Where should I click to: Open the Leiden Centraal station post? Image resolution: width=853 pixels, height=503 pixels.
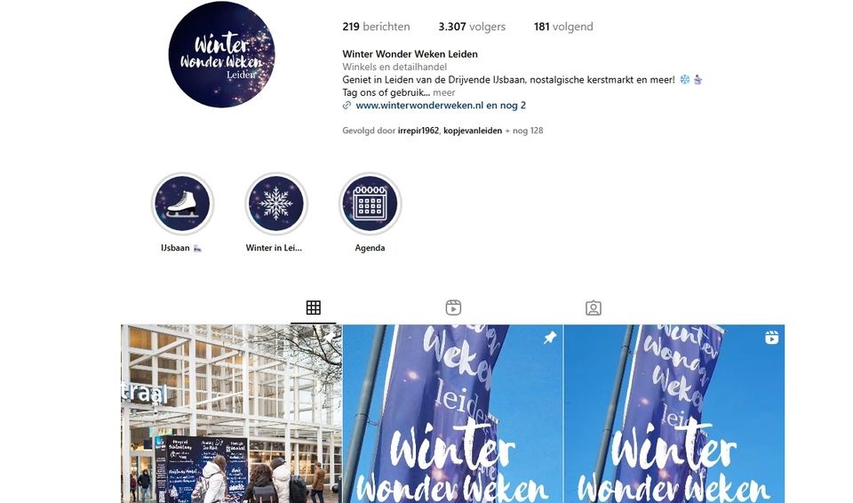pyautogui.click(x=231, y=414)
